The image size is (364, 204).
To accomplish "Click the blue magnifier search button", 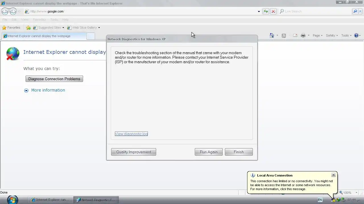I will (355, 11).
